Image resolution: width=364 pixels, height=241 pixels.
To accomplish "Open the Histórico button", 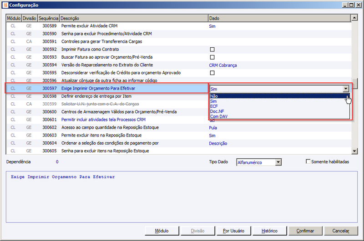I will pos(269,231).
